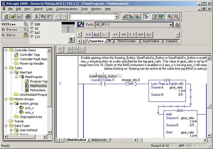The width and height of the screenshot is (213, 149).
Task: Expand the User-Defined data types node
Action: coord(11,130)
